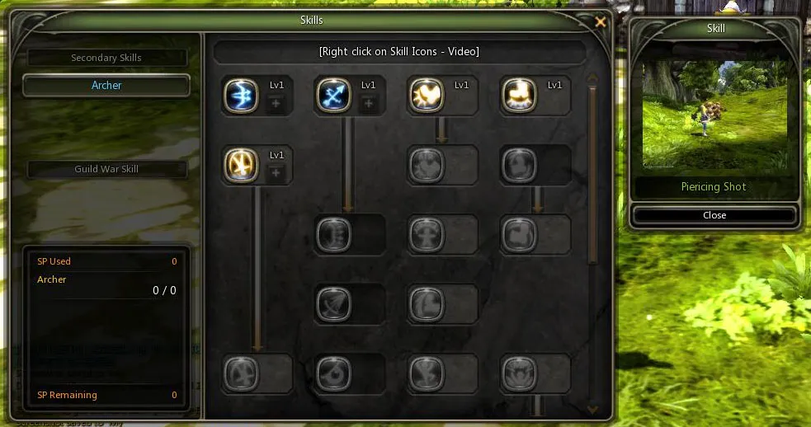Click the glowing bird kick skill icon

pyautogui.click(x=427, y=96)
